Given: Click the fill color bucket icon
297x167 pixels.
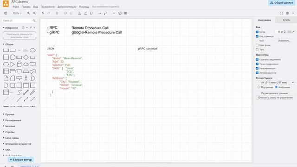Looking at the screenshot, I should pos(79,13).
